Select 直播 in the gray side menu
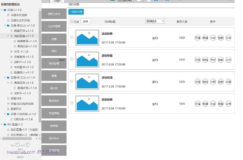The image size is (243, 160). click(x=54, y=75)
